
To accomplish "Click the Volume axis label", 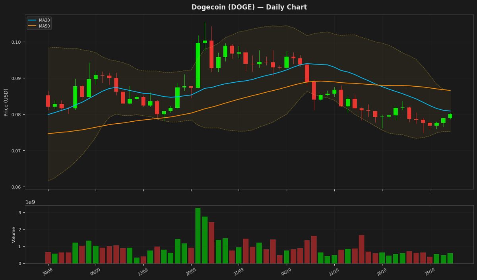I will (x=14, y=235).
